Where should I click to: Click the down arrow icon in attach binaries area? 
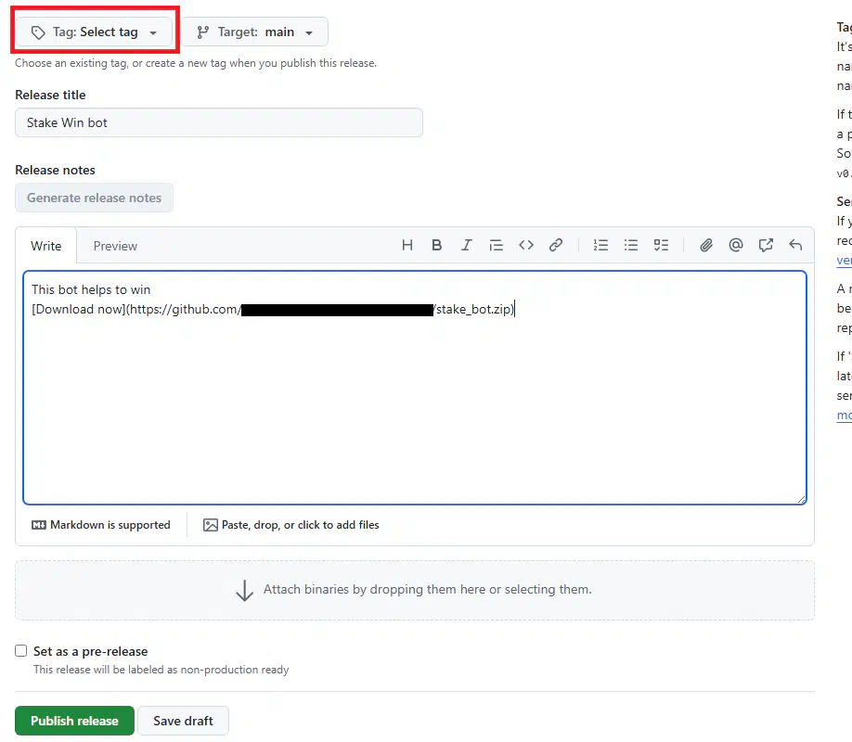click(244, 591)
